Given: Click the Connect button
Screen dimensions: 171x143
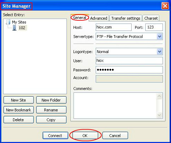Looking at the screenshot, I should coord(55,136).
